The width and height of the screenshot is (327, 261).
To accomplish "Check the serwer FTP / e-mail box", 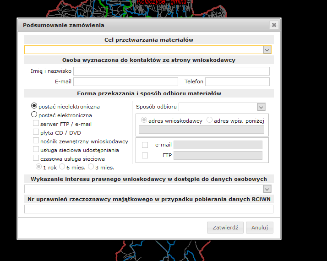I will pyautogui.click(x=36, y=123).
